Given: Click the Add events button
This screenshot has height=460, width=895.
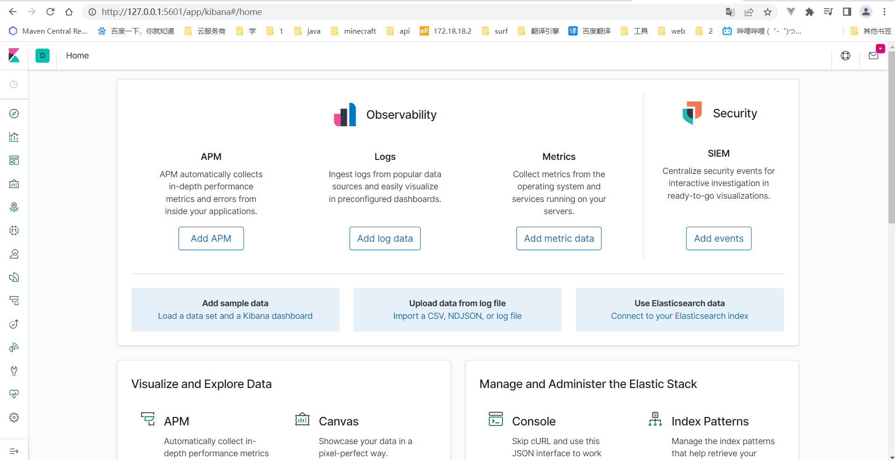Looking at the screenshot, I should [x=719, y=238].
